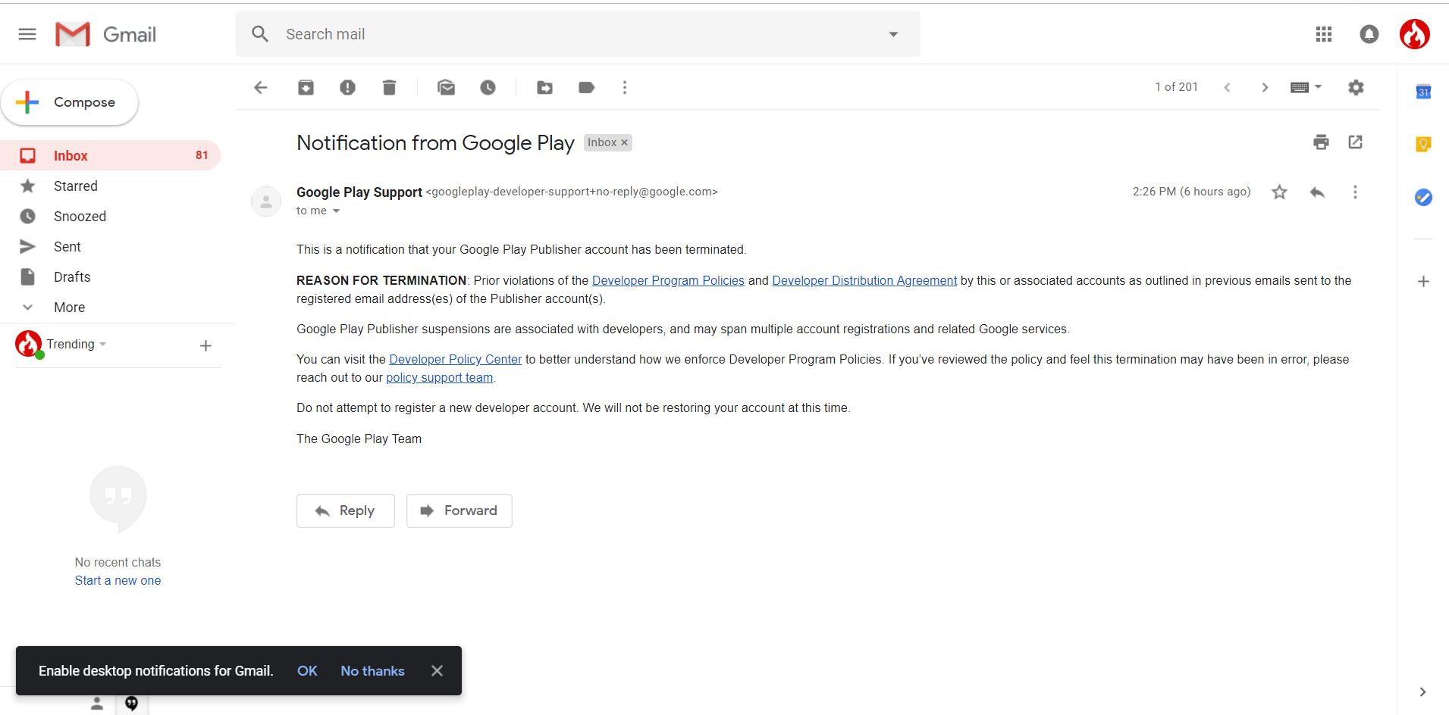The image size is (1449, 715).
Task: Go to the older email arrow
Action: (x=1265, y=87)
